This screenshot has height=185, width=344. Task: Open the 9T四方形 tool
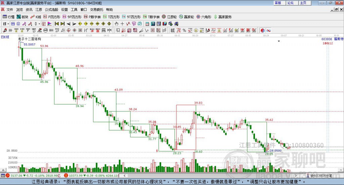131,17
